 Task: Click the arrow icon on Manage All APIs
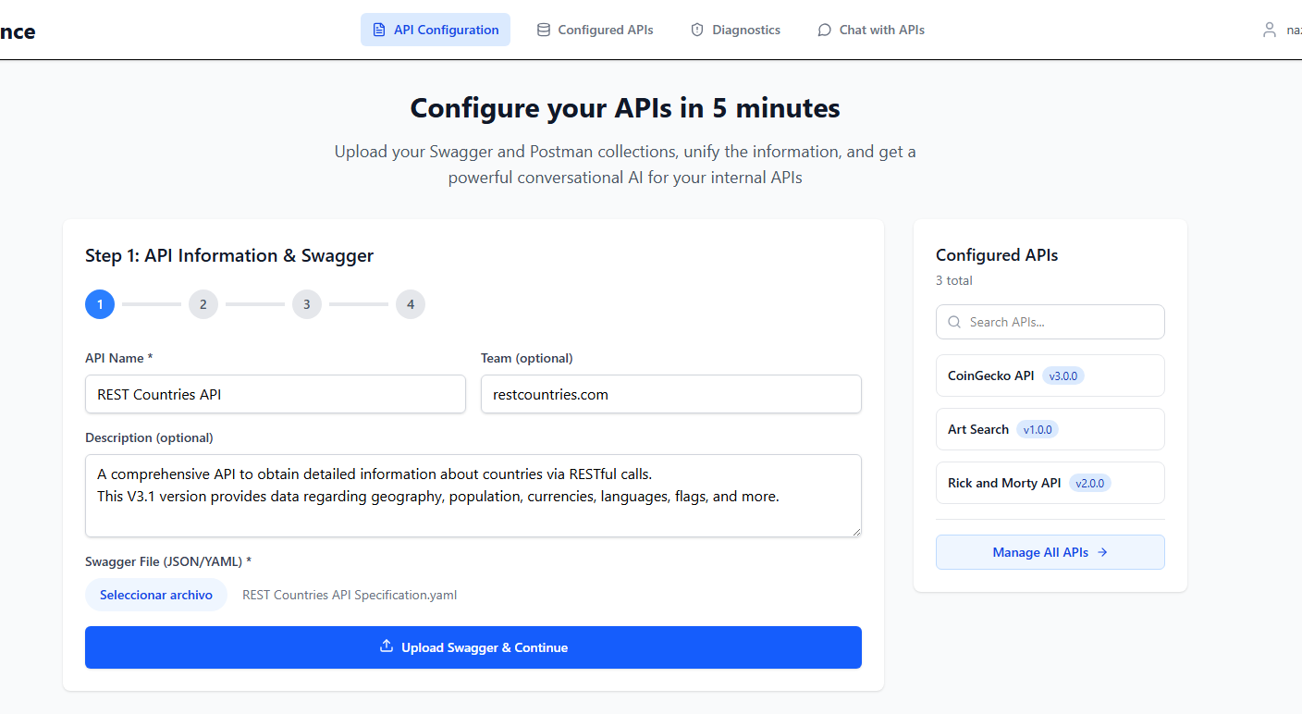coord(1102,552)
